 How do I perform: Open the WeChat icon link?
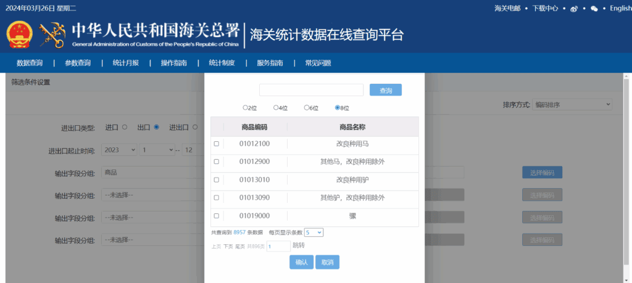coord(594,9)
